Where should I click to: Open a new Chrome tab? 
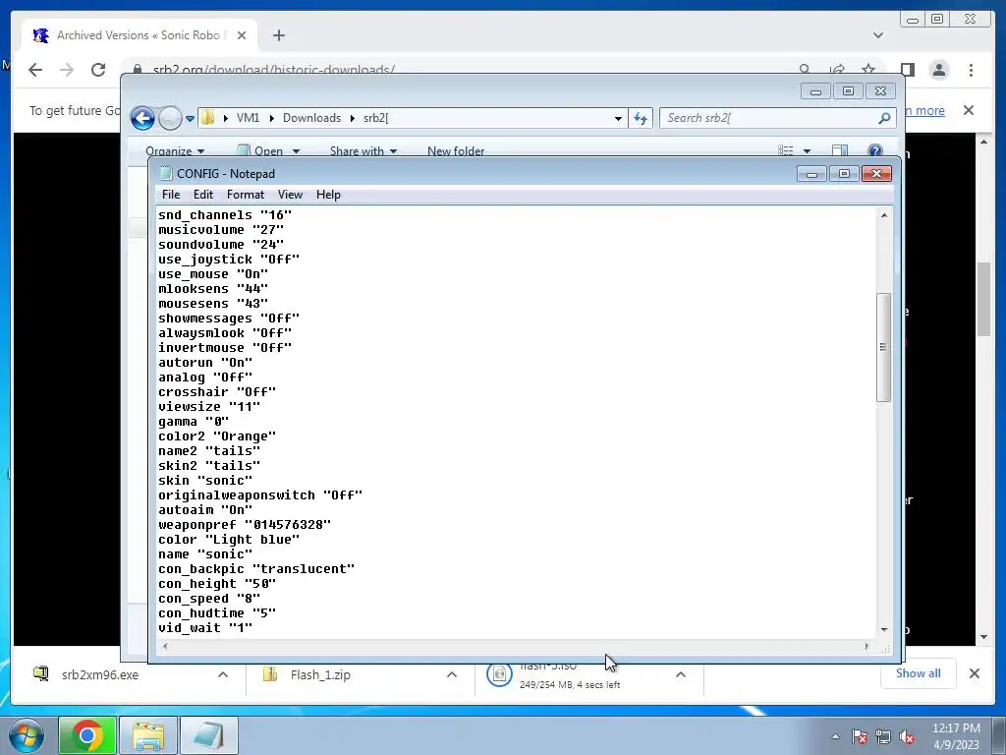(278, 35)
